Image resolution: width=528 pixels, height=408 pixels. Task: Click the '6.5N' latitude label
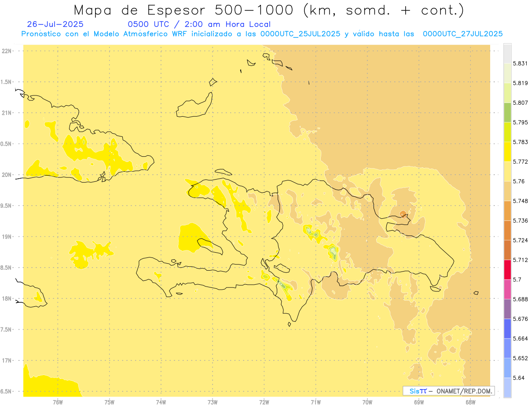click(7, 392)
